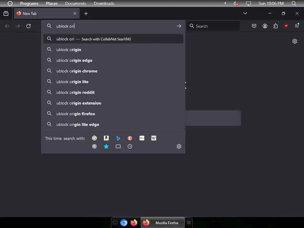Reload the current page
The height and width of the screenshot is (228, 304).
coord(28,26)
